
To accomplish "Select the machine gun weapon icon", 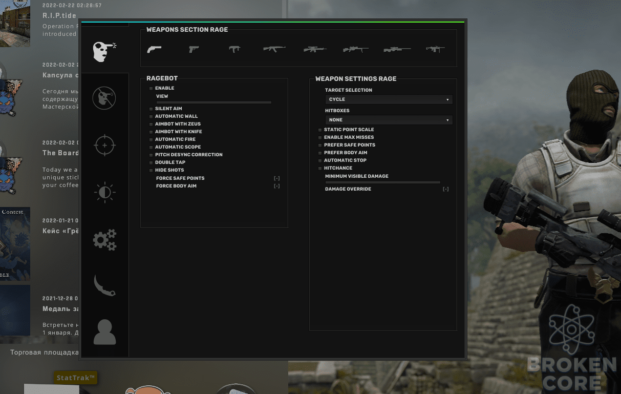I will tap(435, 49).
